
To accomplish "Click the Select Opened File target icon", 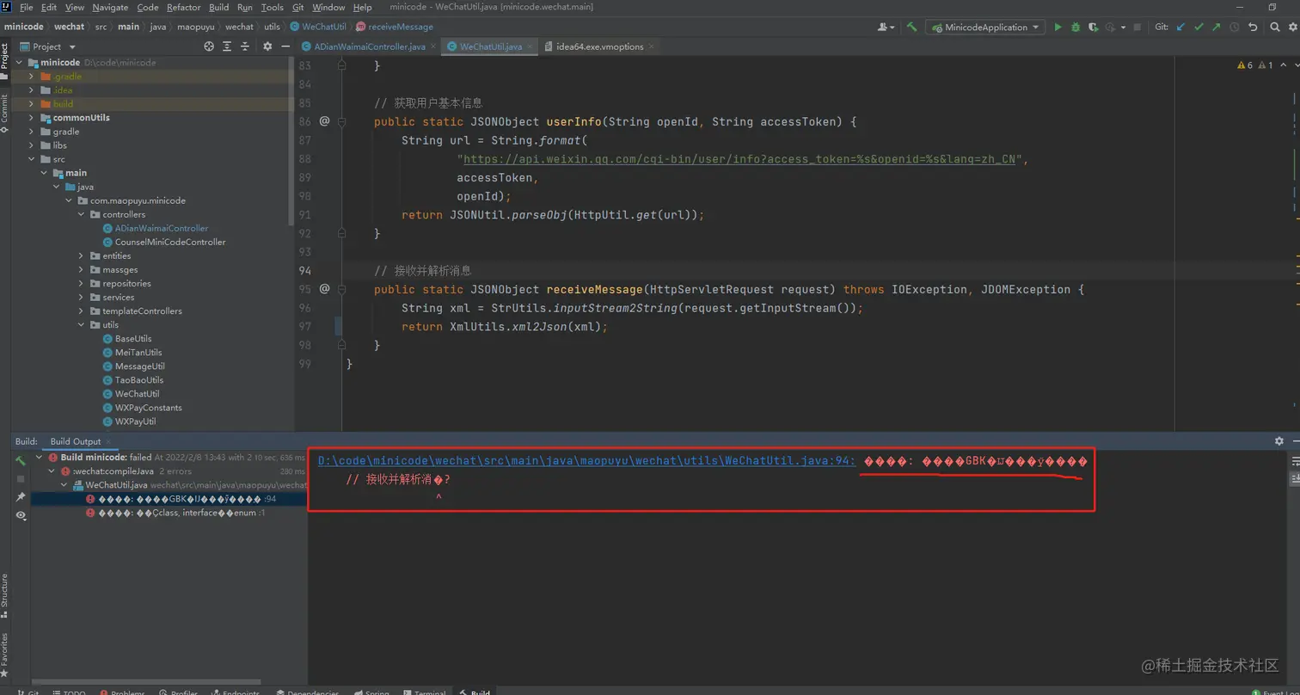I will [209, 46].
